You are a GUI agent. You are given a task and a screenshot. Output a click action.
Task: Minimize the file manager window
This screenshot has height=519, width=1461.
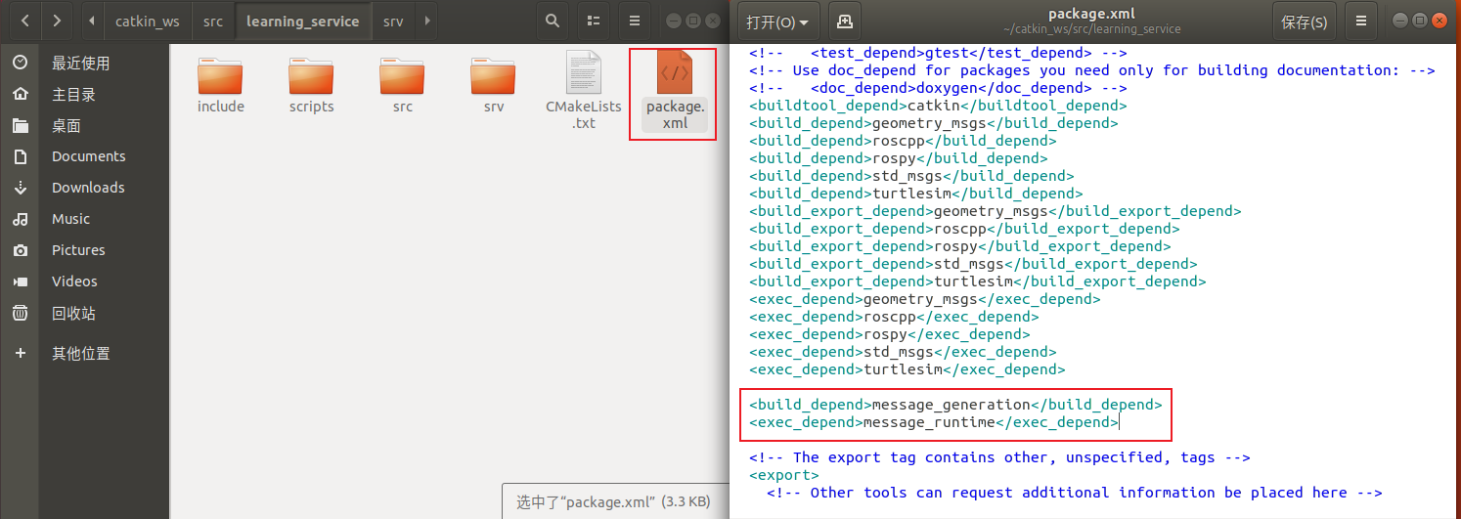click(673, 21)
